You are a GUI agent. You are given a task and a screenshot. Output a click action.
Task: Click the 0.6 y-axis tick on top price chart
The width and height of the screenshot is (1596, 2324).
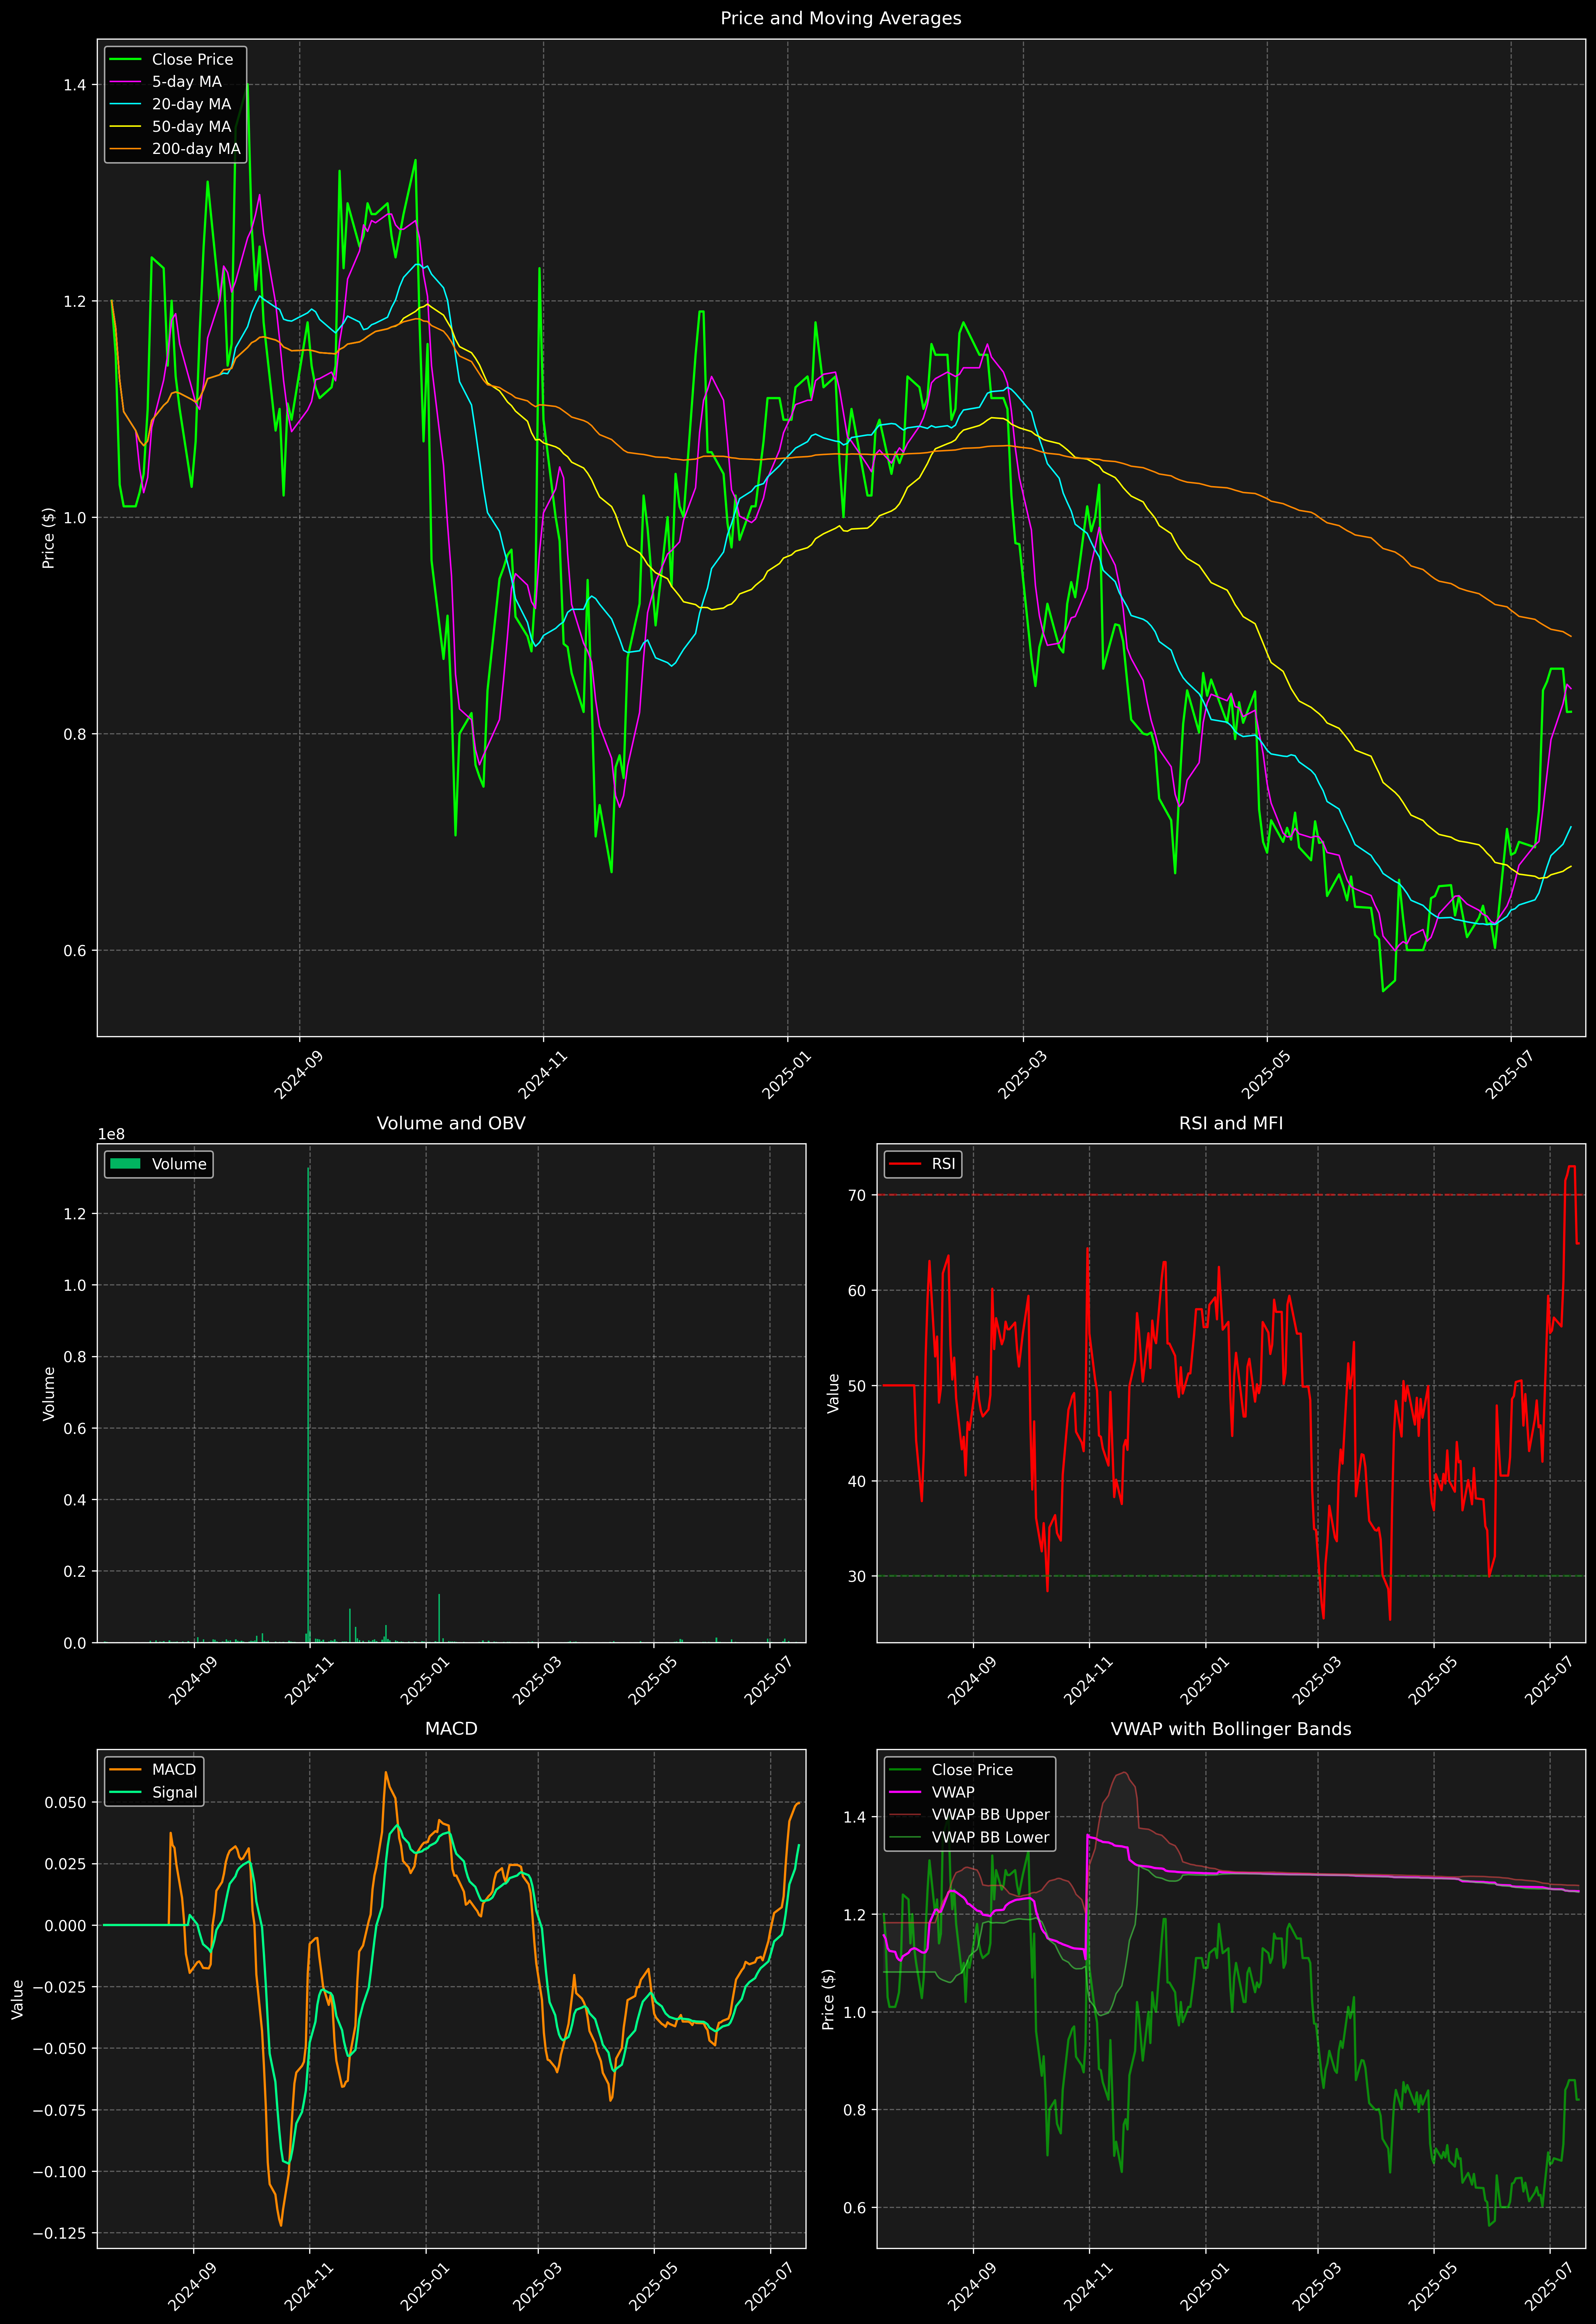click(75, 951)
